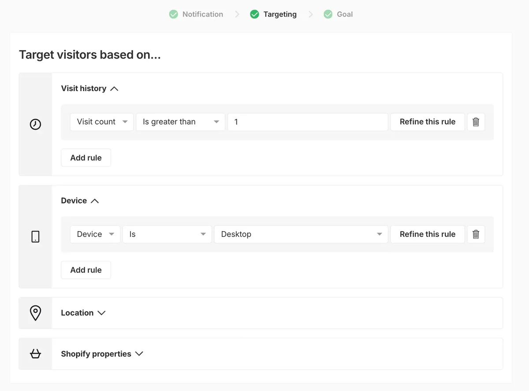Click the green check beside Targeting step
Screen dimensions: 529x391
[x=254, y=14]
